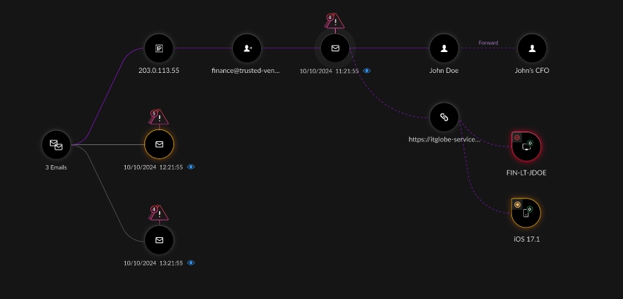Toggle eye icon beside 13:21:55 email
Screen dimensions: 623x299
[x=191, y=263]
